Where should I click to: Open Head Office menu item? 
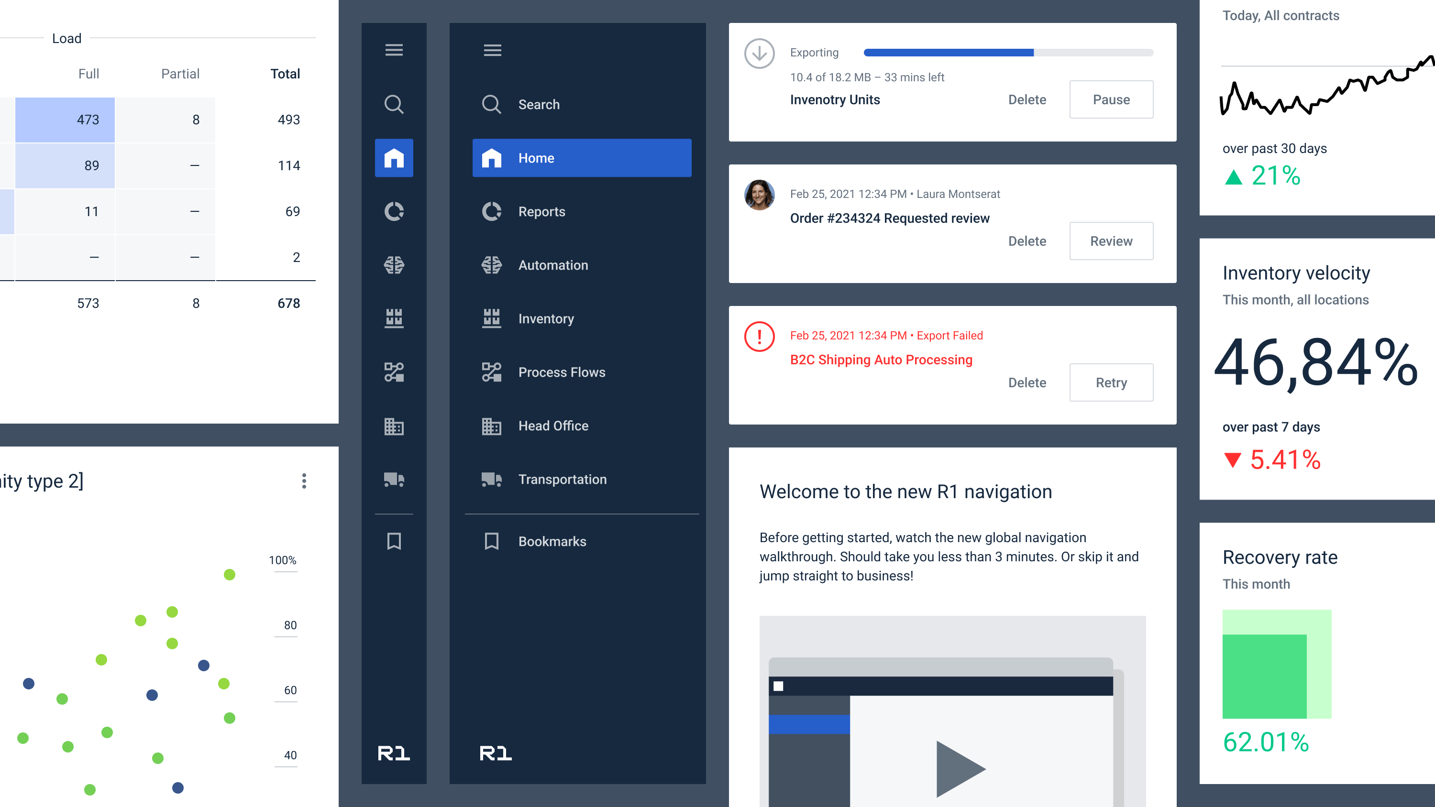pyautogui.click(x=582, y=426)
